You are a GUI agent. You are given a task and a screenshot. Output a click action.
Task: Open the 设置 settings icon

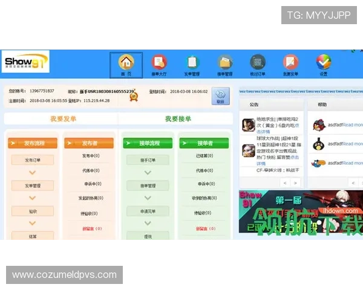tap(324, 65)
